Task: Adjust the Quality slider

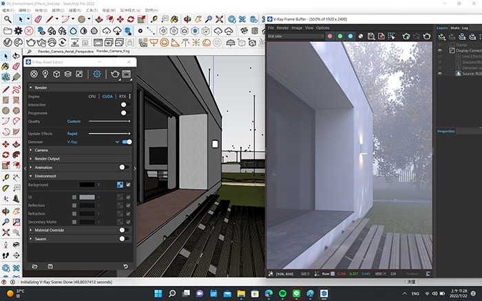Action: pos(110,122)
